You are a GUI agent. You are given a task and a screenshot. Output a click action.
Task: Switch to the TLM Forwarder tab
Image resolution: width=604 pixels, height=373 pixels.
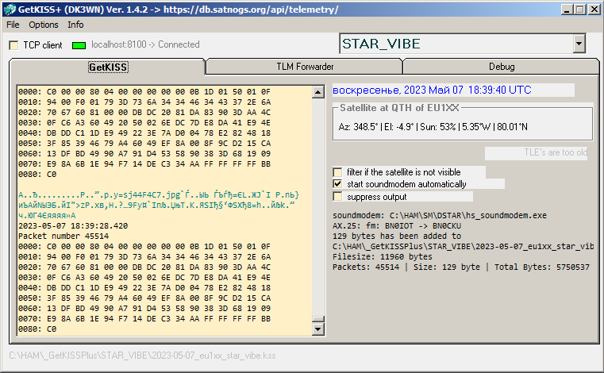coord(305,67)
